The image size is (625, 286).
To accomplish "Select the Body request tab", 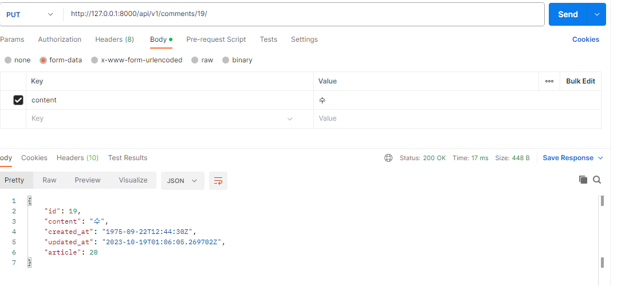I will click(x=161, y=39).
